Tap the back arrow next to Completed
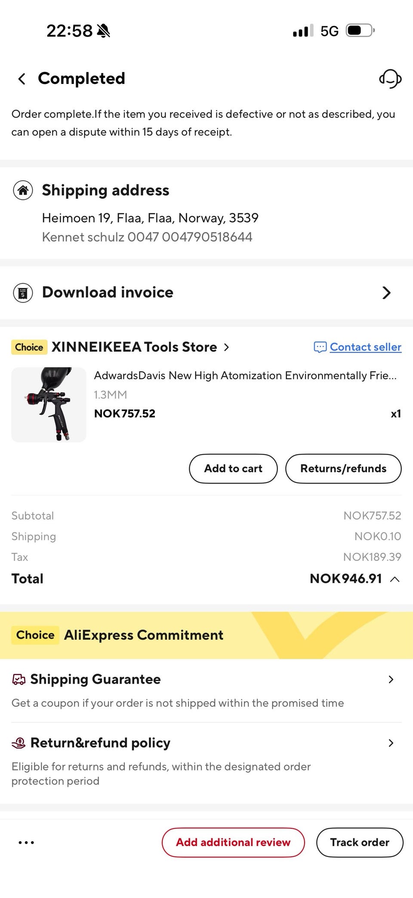413x898 pixels. 22,79
